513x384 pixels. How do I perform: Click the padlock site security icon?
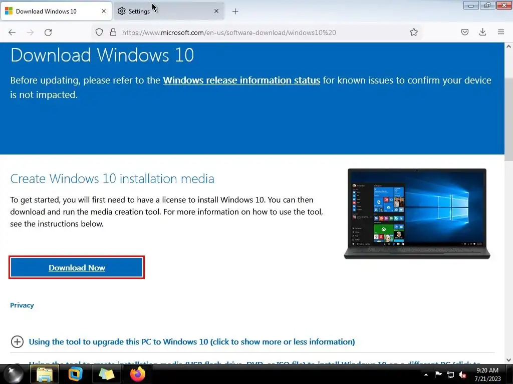113,32
